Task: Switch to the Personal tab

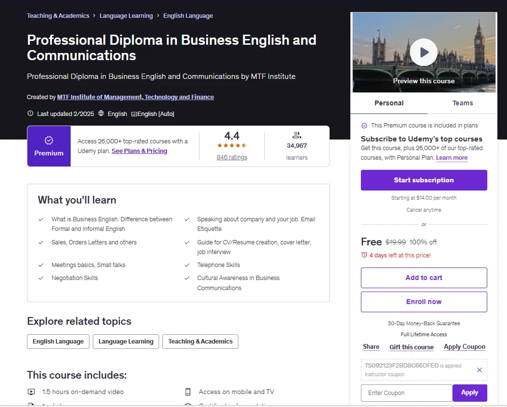Action: [x=389, y=103]
